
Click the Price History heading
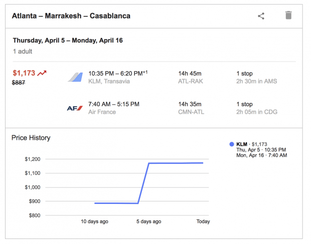(31, 138)
